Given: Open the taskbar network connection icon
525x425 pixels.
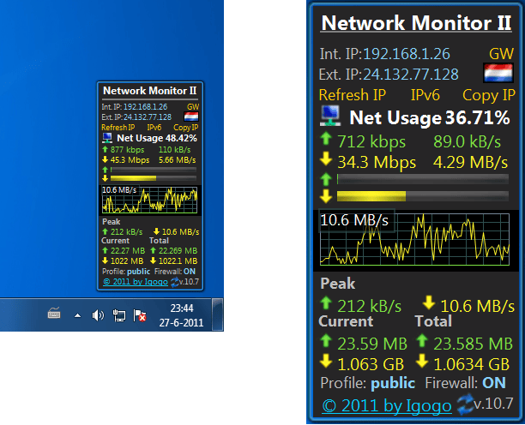Looking at the screenshot, I should point(119,315).
